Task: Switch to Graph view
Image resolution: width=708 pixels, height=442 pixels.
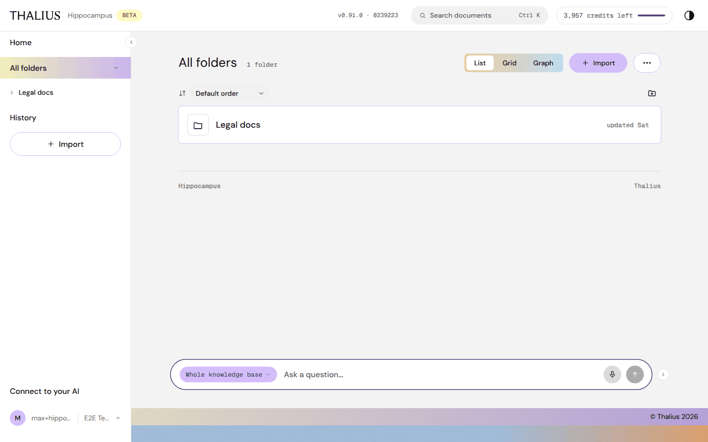Action: (543, 63)
